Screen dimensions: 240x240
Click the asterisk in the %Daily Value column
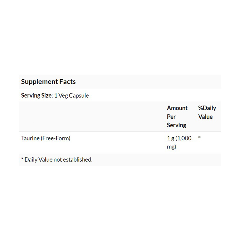[199, 138]
